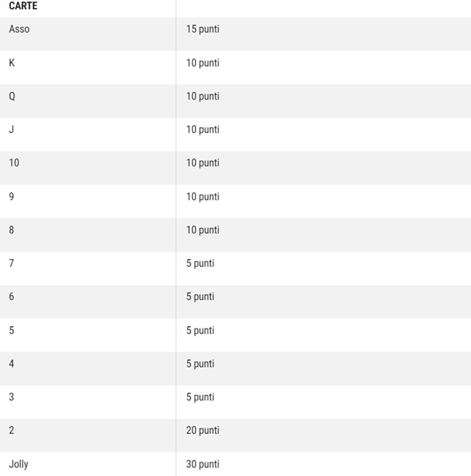This screenshot has width=471, height=476.
Task: Click the points value in K row
Action: point(203,63)
